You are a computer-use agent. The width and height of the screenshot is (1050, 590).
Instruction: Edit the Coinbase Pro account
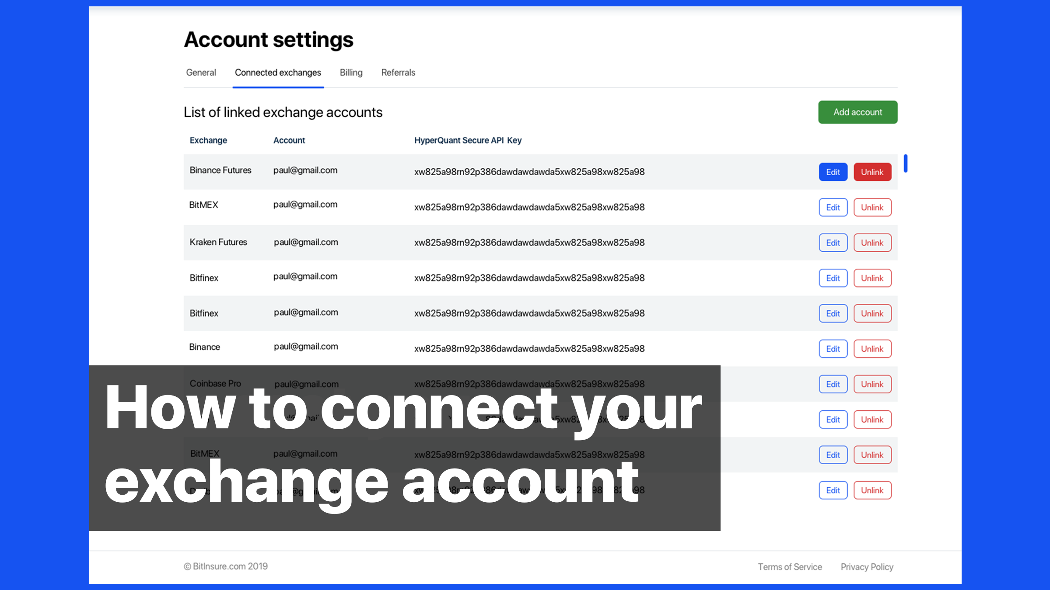click(x=833, y=385)
